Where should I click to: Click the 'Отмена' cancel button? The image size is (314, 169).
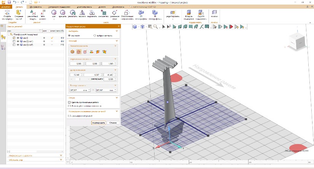[112, 123]
